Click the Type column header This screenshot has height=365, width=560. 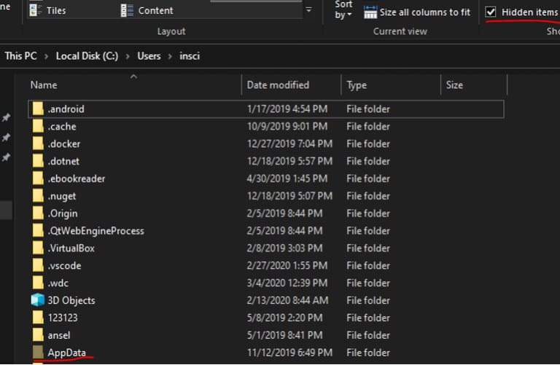(x=357, y=85)
